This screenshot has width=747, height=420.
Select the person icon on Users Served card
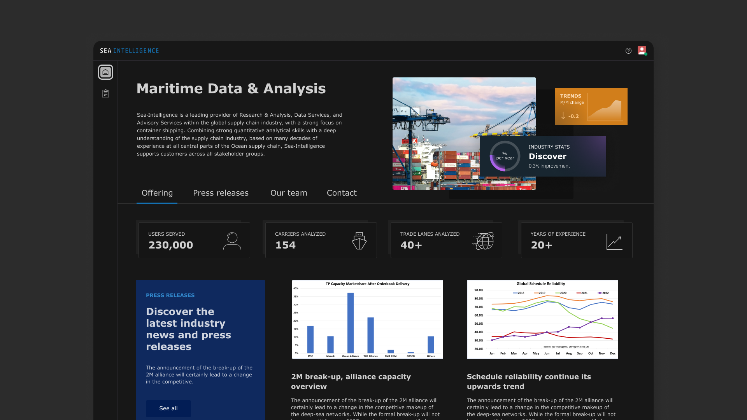[232, 240]
